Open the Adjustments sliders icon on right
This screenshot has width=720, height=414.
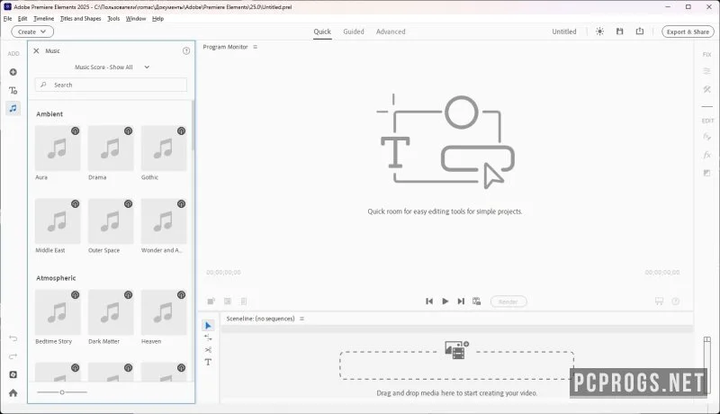[706, 71]
